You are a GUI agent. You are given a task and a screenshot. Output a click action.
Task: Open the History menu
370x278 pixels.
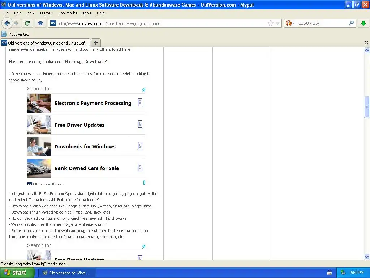[46, 13]
